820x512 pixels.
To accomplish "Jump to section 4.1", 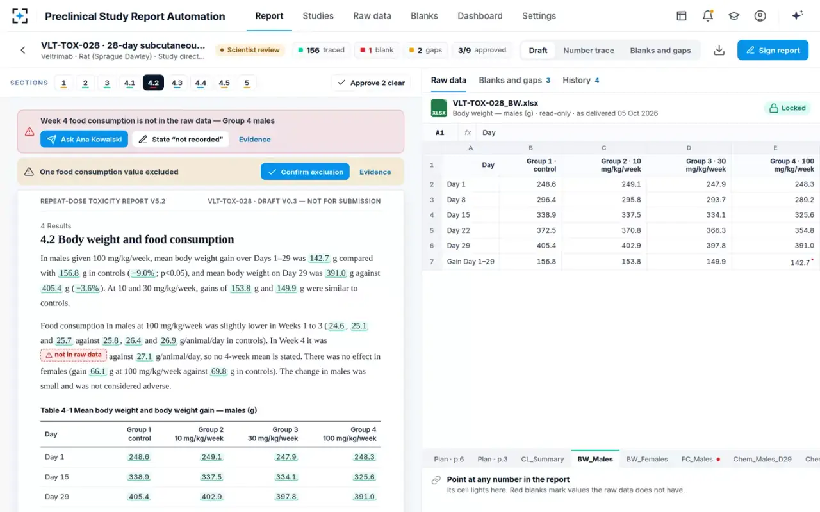I will (x=129, y=83).
